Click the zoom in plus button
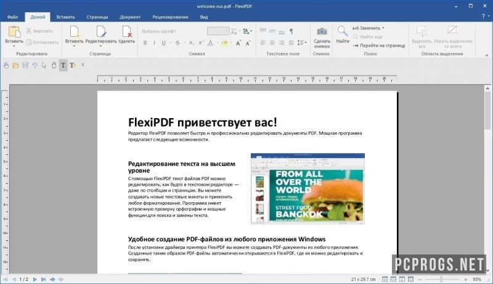 click(x=466, y=279)
